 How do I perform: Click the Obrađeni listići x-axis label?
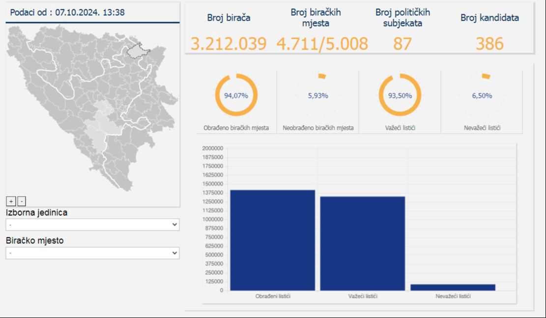pyautogui.click(x=272, y=296)
